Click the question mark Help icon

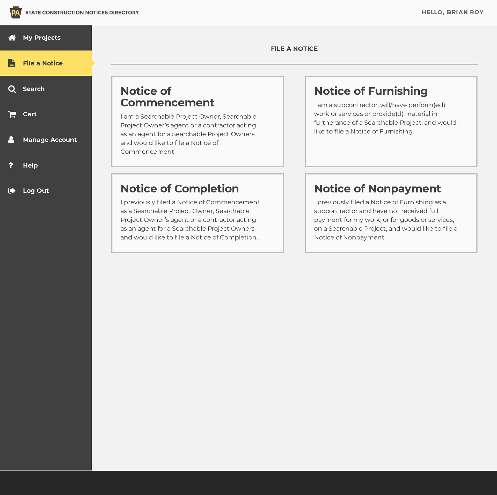click(11, 165)
